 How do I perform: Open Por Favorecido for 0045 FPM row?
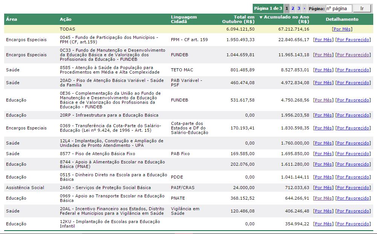click(353, 40)
